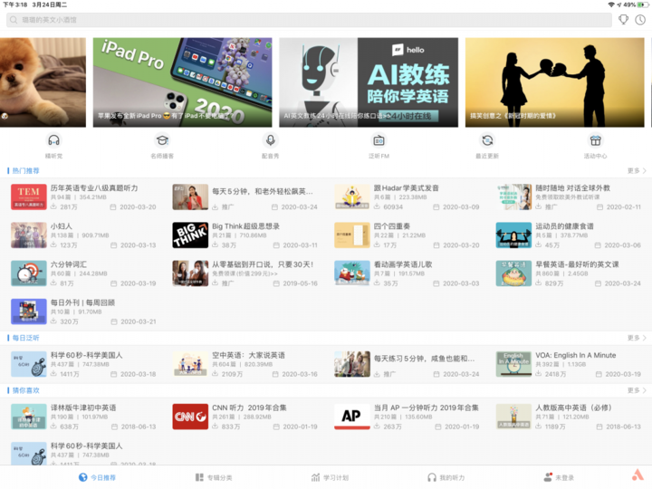The height and width of the screenshot is (489, 652).
Task: Check the Wi-Fi icon in status bar
Action: (x=611, y=5)
